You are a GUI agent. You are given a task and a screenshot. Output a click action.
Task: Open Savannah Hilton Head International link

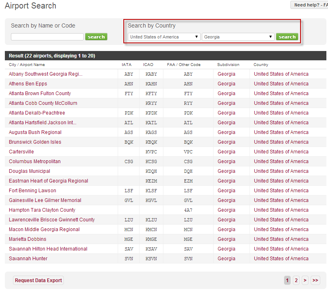48,249
